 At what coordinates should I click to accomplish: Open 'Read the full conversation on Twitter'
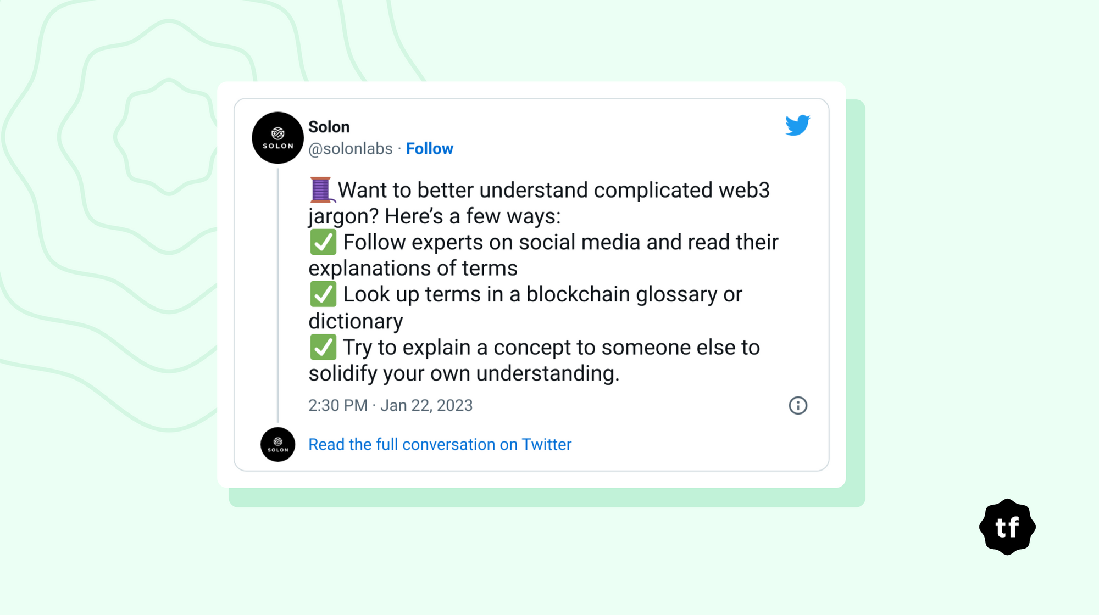[440, 444]
